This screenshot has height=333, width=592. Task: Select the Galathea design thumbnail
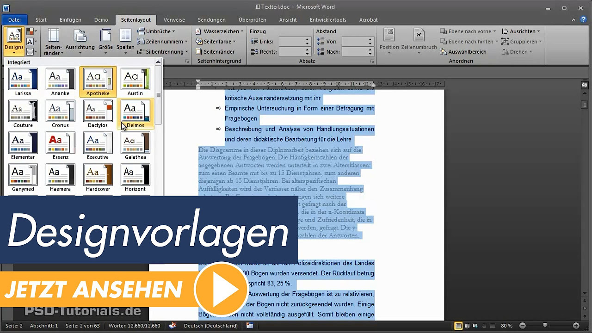pyautogui.click(x=135, y=146)
